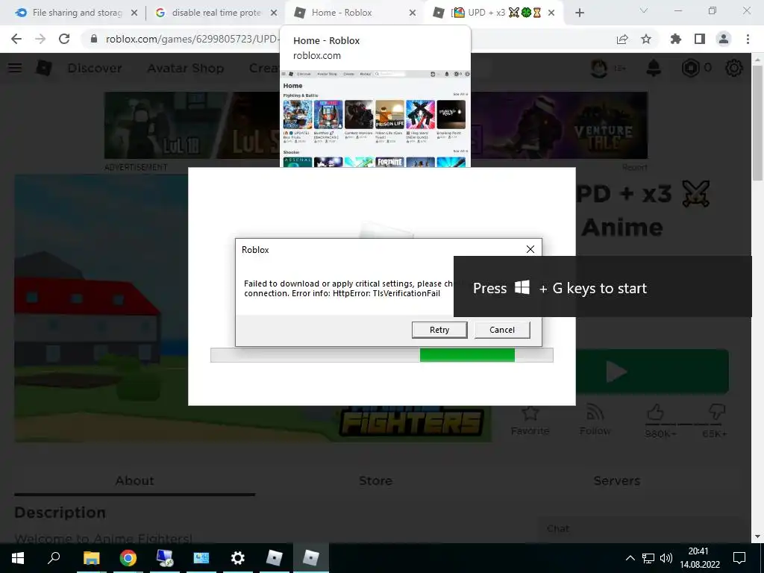Viewport: 764px width, 573px height.
Task: Open the Chrome profile avatar
Action: (724, 39)
